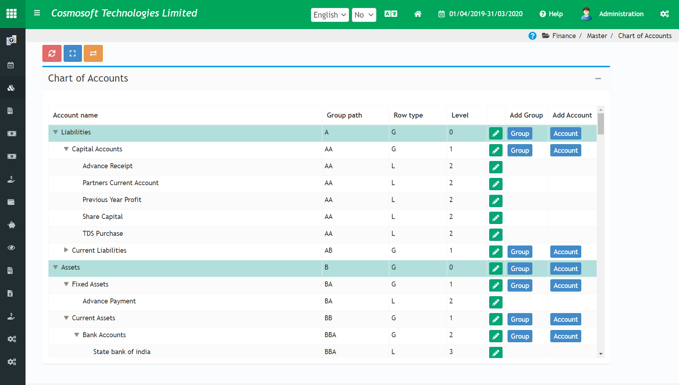Click the table vertical scrollbar thumb
Screen dimensions: 679x385
(601, 124)
